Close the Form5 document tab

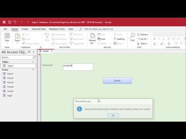click(52, 51)
